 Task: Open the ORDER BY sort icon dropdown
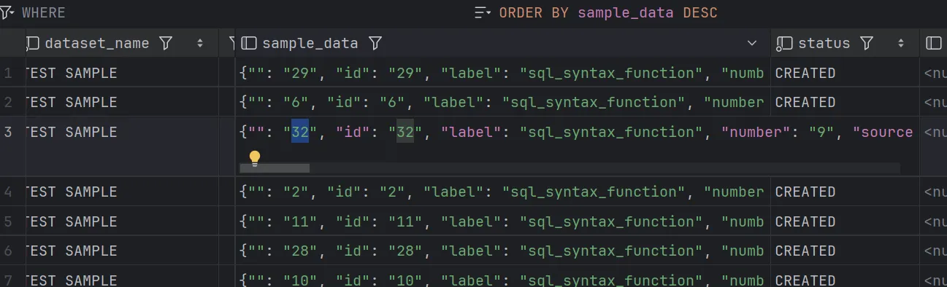click(x=483, y=12)
